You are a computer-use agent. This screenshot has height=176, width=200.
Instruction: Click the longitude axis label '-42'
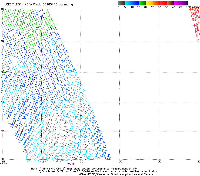click(41, 162)
